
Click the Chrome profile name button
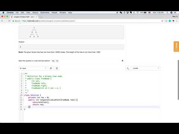[175, 16]
